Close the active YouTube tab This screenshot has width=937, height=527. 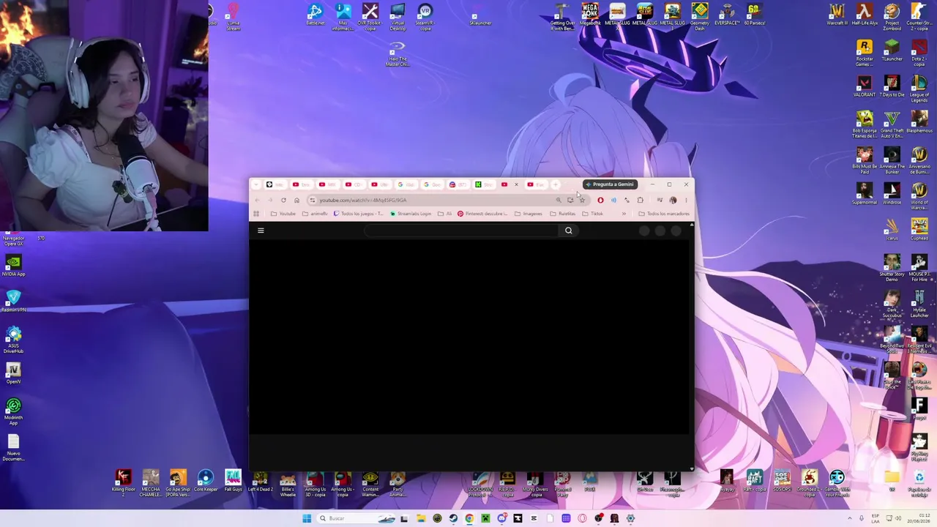point(517,184)
